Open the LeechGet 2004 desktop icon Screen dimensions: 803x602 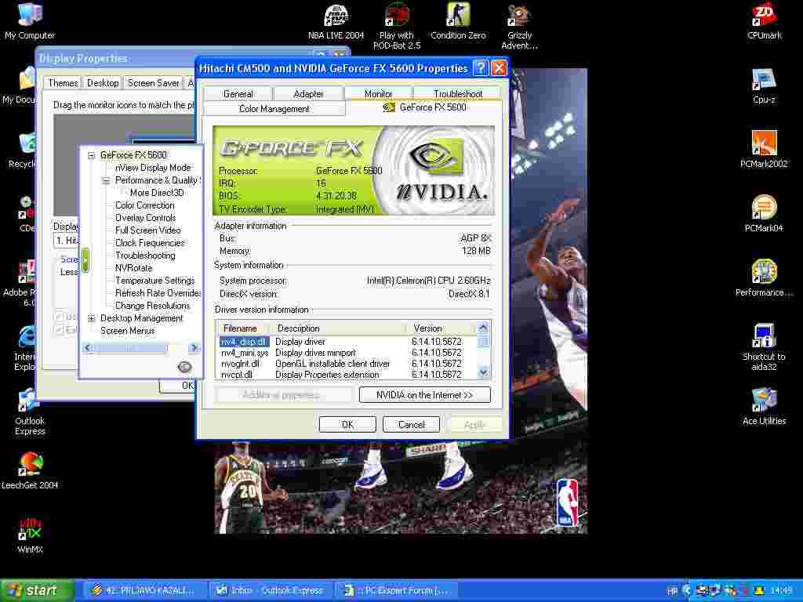30,465
